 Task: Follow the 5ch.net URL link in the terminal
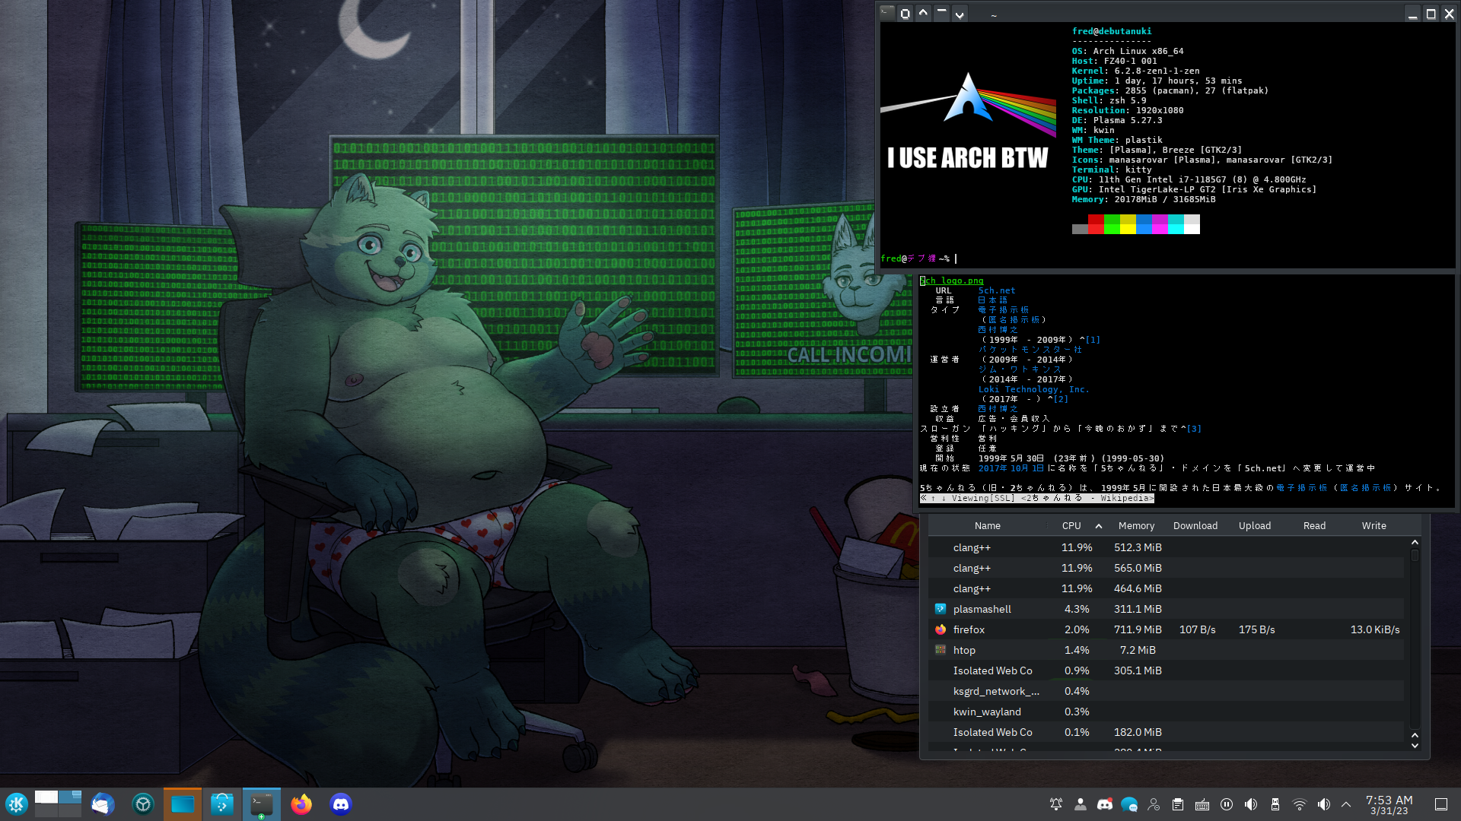coord(996,290)
